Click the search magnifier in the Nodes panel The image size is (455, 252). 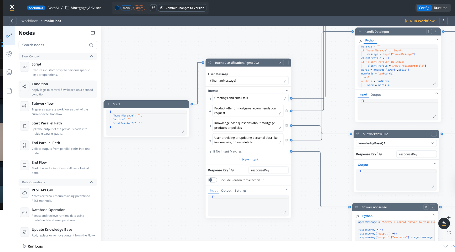[x=91, y=45]
